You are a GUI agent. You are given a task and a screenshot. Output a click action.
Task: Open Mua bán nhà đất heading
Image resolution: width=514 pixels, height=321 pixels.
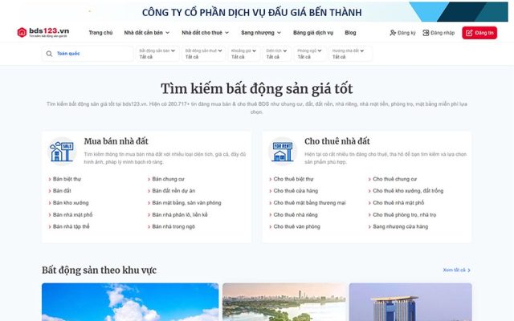(116, 141)
